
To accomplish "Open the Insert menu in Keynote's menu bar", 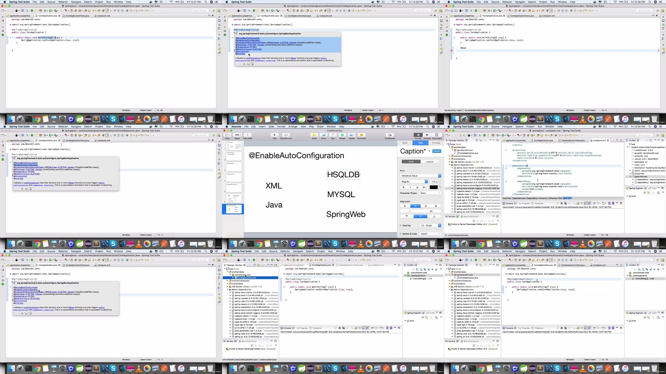I will [x=262, y=127].
